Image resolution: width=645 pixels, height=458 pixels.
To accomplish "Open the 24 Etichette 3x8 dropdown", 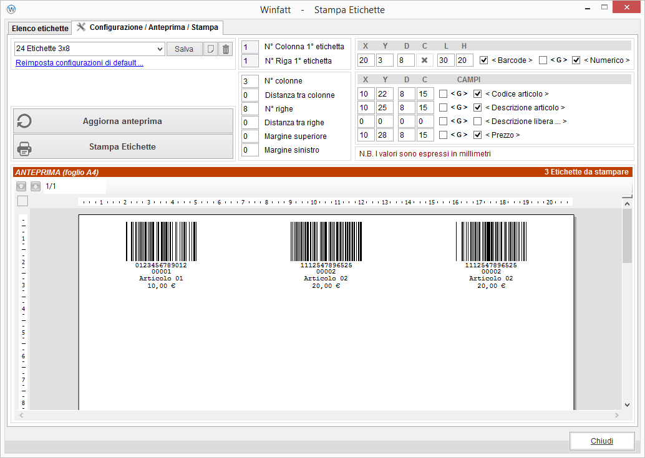I will point(90,49).
